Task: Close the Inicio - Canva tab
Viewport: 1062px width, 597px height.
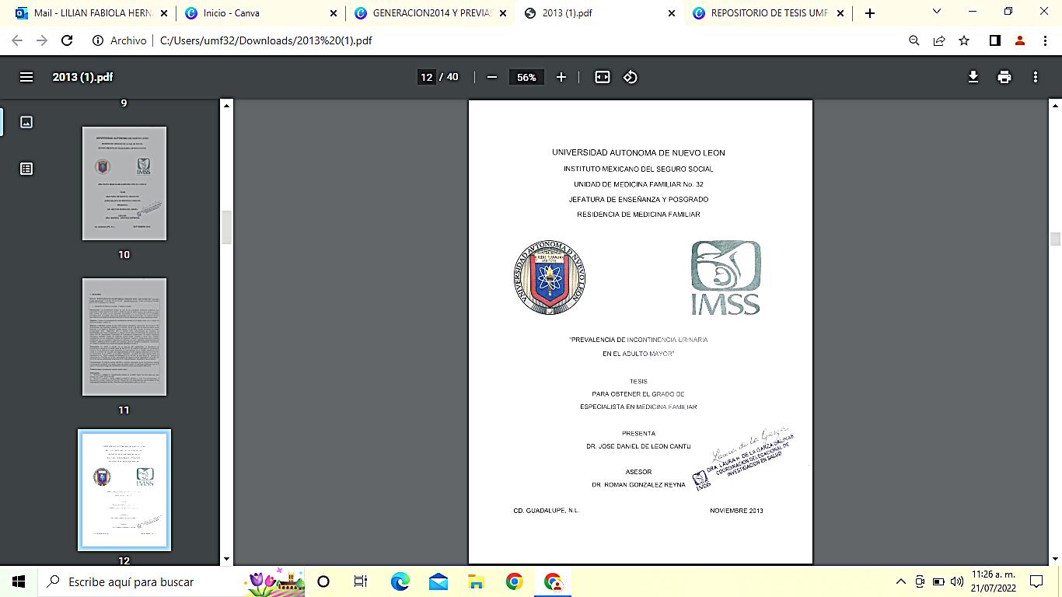Action: click(334, 13)
